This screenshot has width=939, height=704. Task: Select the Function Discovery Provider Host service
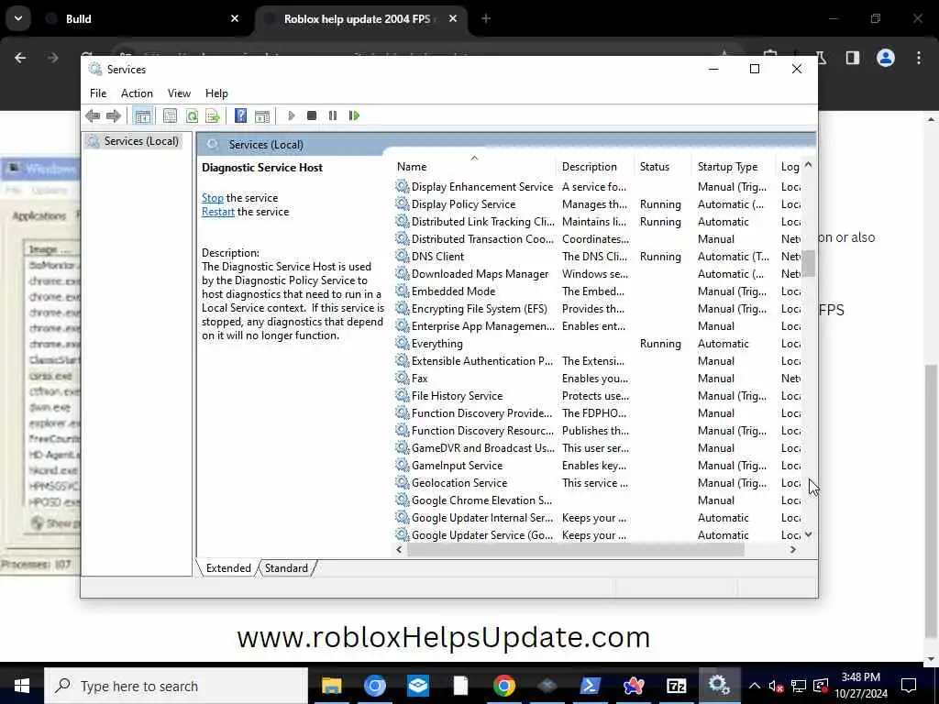[598, 413]
